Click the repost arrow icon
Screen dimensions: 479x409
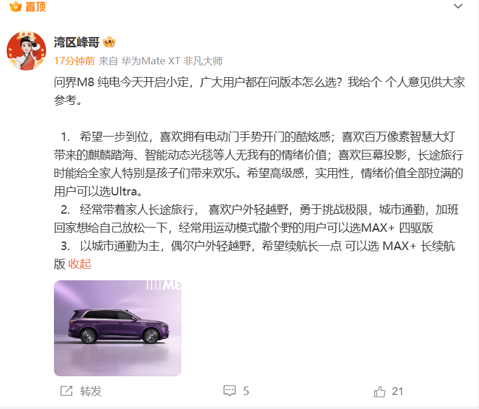click(66, 391)
